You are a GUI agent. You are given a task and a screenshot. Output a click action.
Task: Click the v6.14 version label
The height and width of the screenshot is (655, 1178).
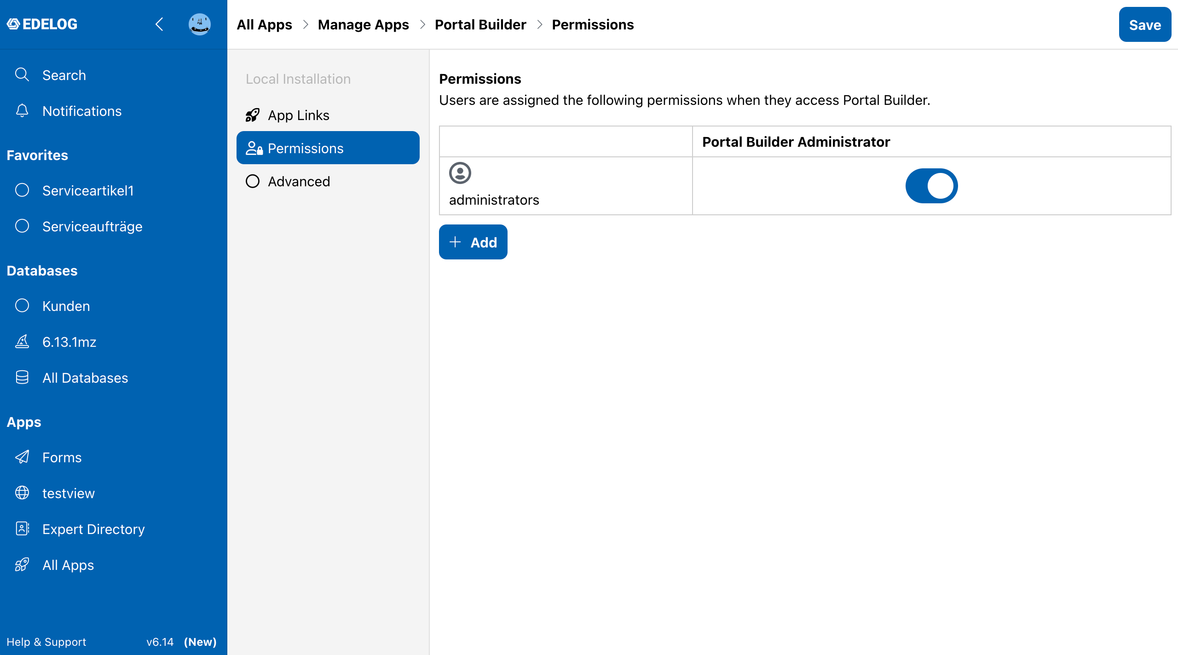pyautogui.click(x=160, y=642)
